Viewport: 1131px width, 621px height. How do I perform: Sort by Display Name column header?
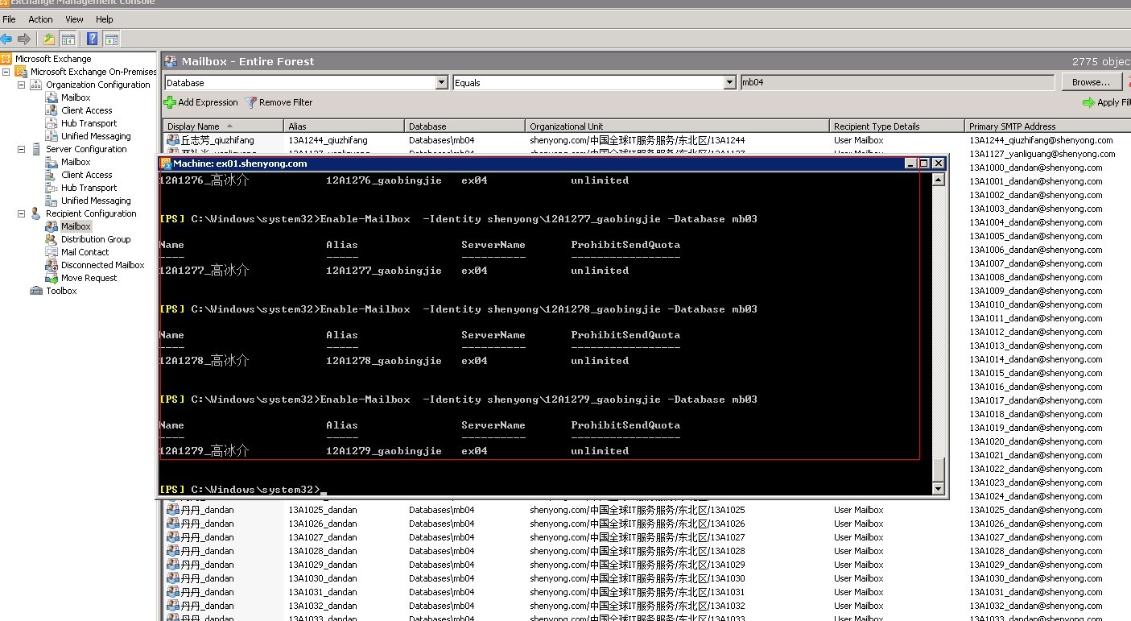[223, 126]
